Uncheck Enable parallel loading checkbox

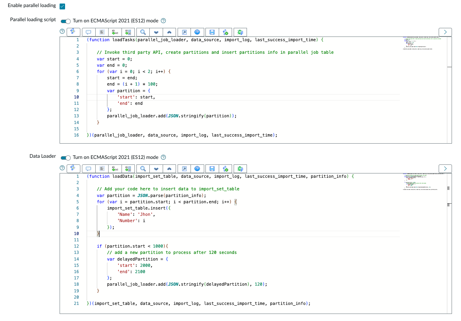(x=62, y=6)
